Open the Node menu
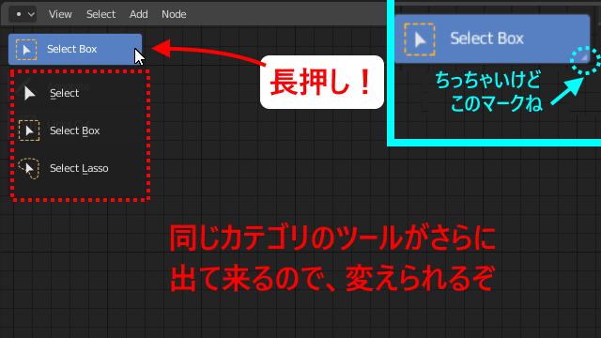Screen dimensions: 601x338 point(174,14)
